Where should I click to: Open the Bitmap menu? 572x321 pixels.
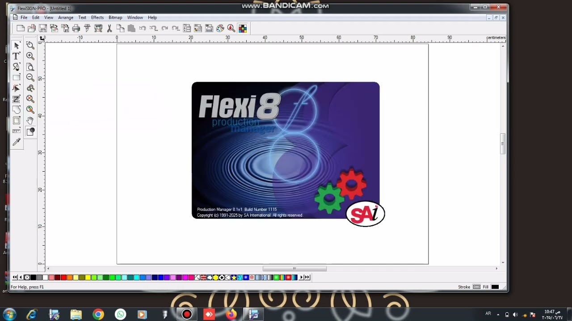[115, 17]
